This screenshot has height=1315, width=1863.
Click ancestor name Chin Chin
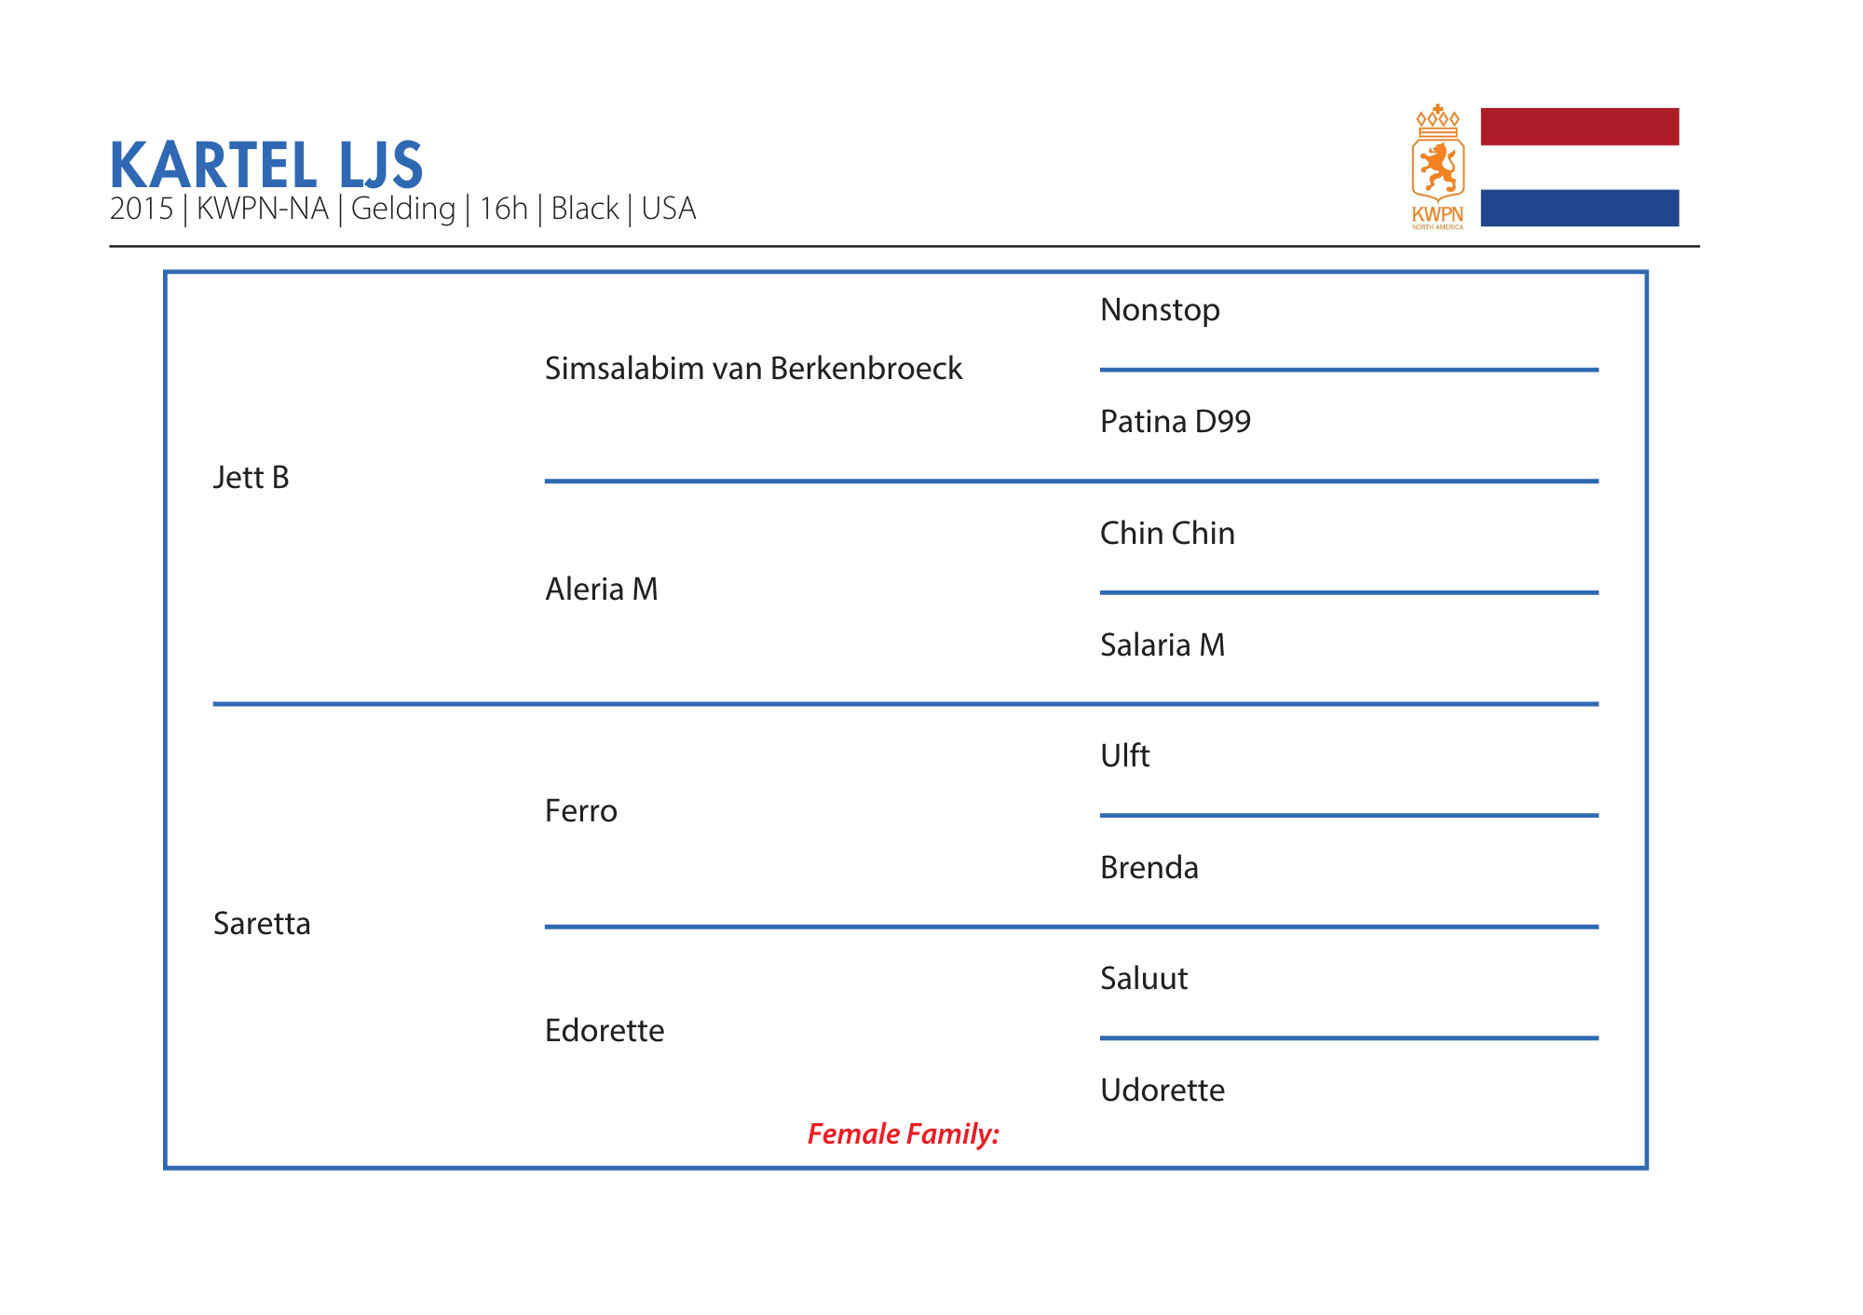point(1166,534)
